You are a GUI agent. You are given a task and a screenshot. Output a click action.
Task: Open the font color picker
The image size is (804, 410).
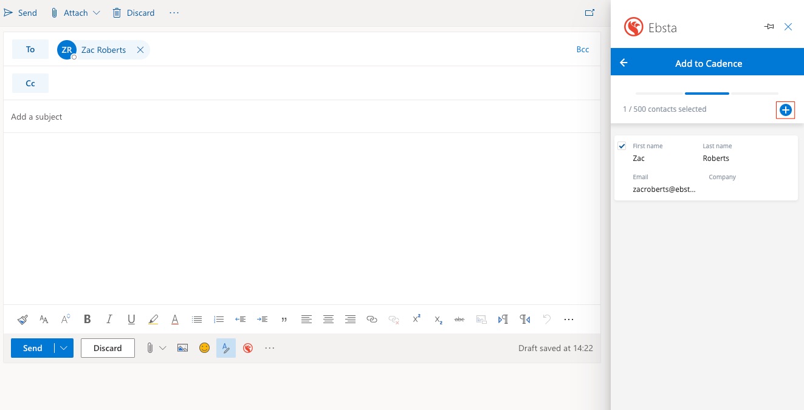click(x=175, y=319)
